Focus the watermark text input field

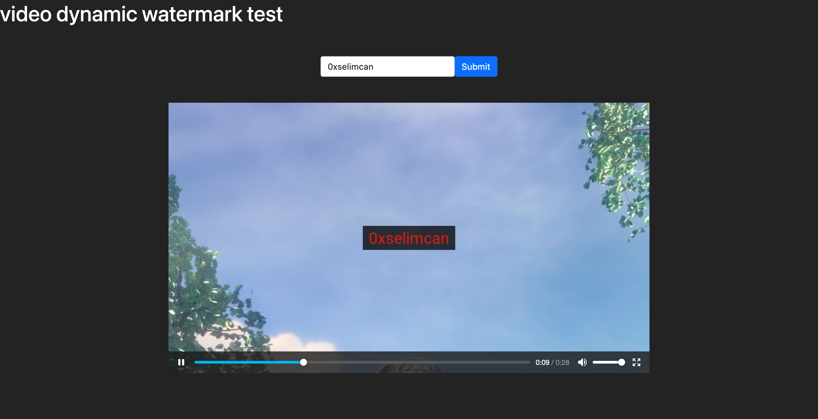387,67
